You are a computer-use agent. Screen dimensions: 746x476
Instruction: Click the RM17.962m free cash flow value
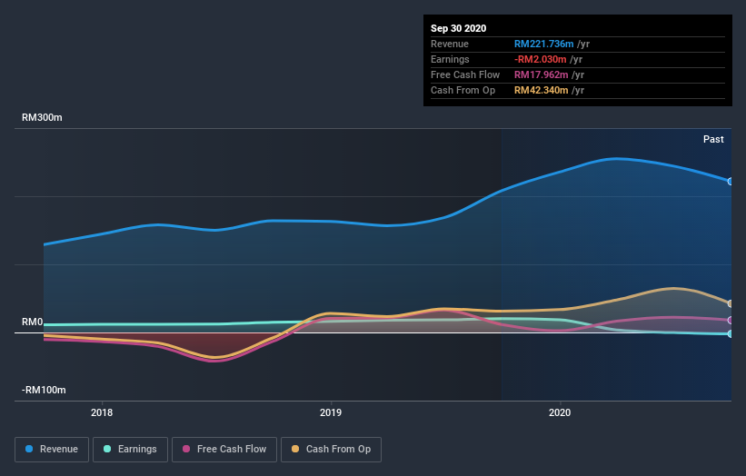coord(542,74)
